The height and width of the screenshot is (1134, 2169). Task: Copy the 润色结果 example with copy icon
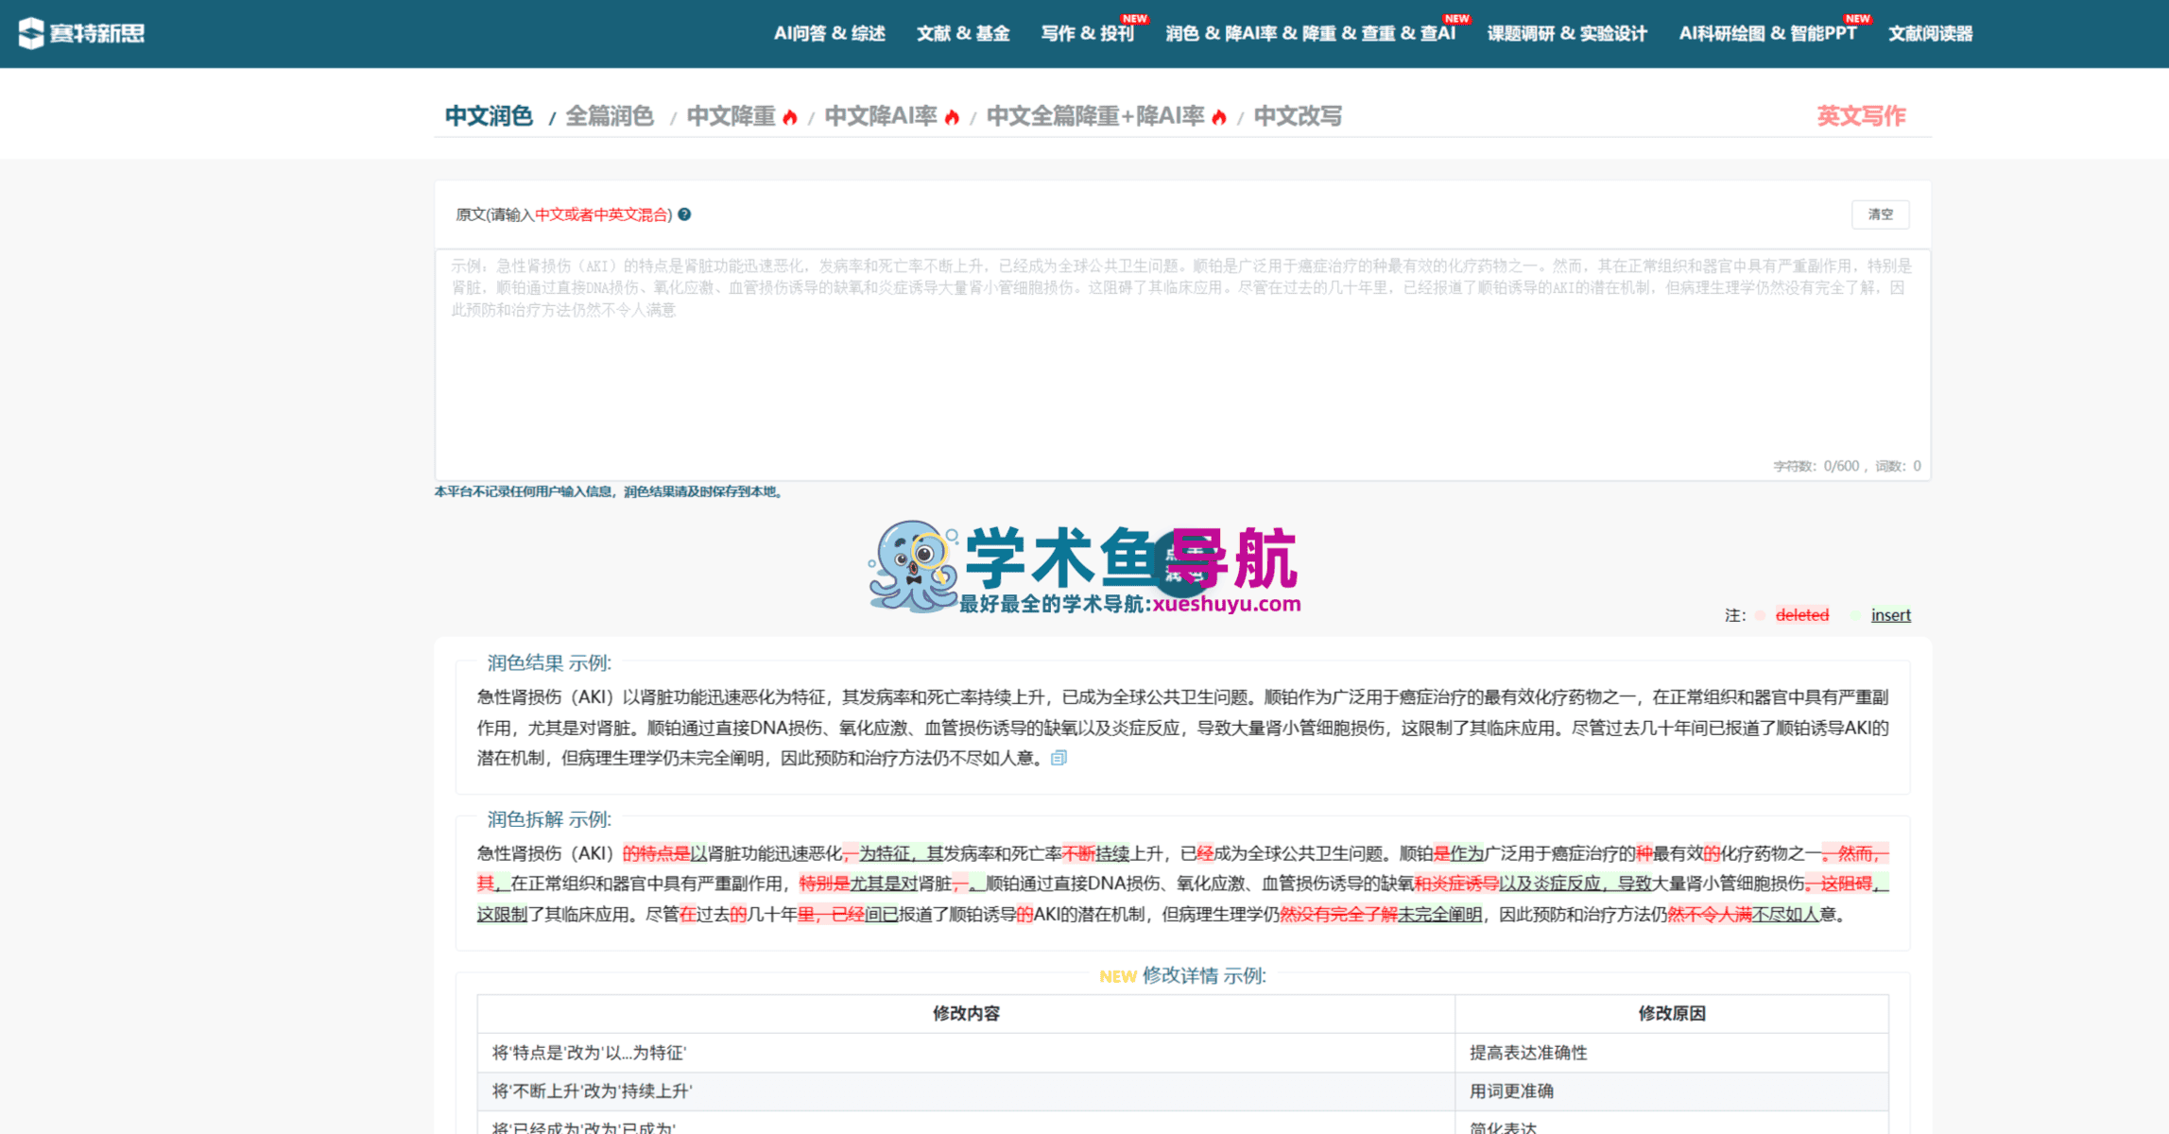[1059, 758]
